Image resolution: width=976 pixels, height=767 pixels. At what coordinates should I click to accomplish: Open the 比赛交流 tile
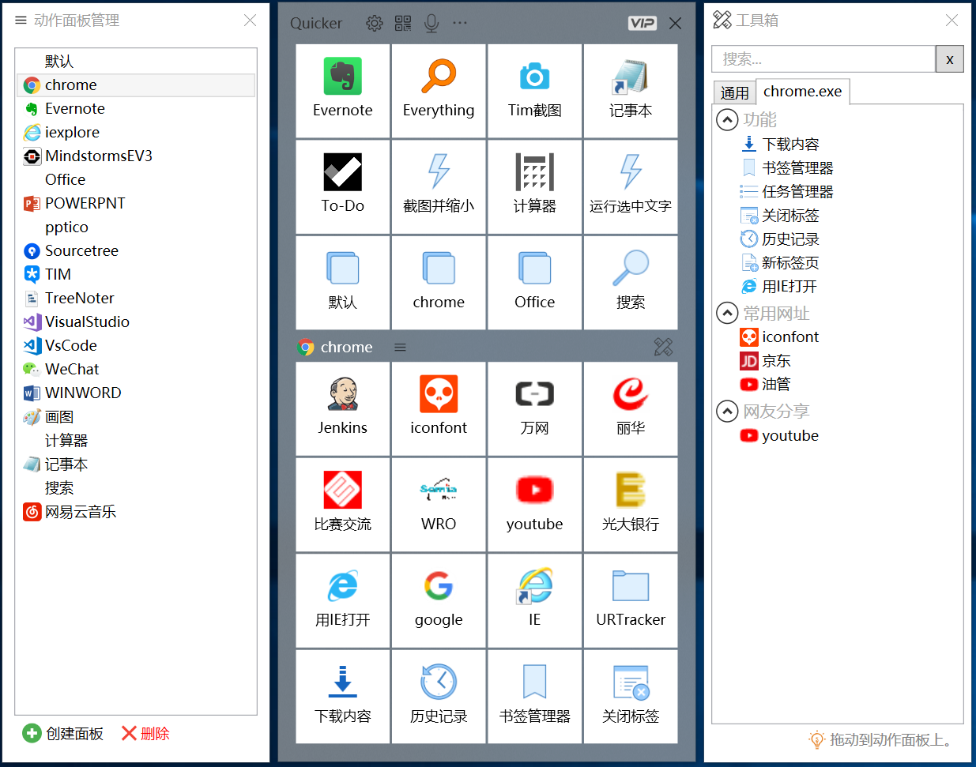[342, 505]
